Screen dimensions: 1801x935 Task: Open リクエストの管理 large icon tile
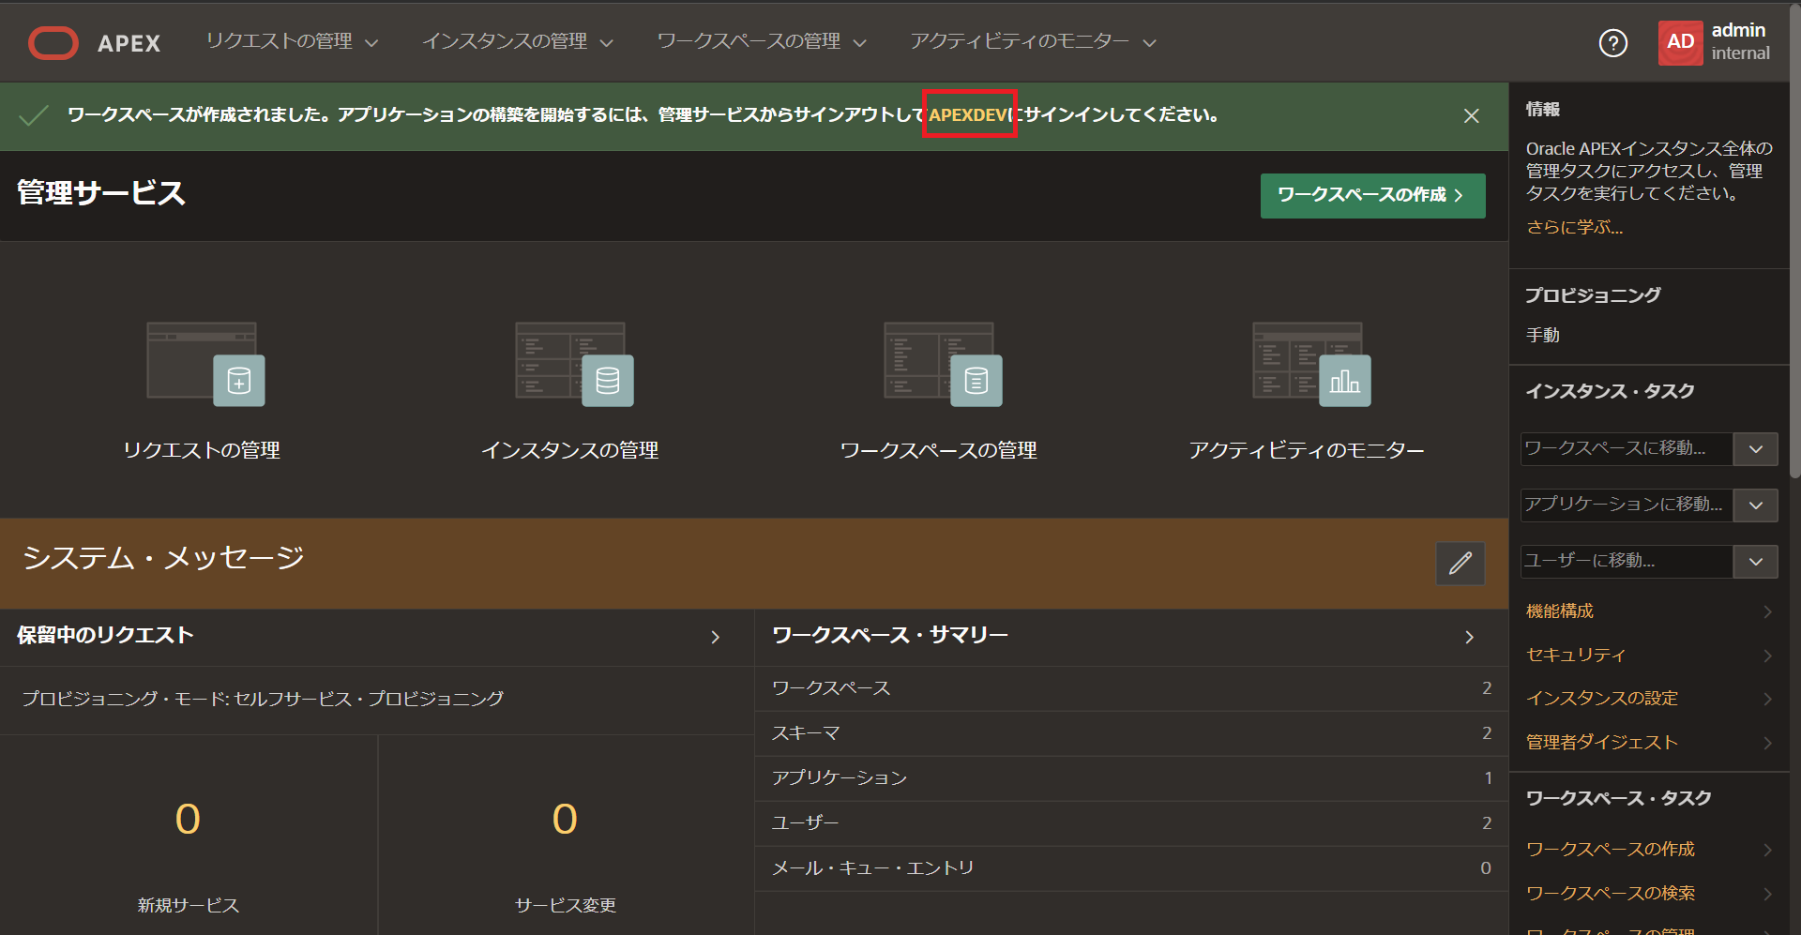tap(202, 392)
